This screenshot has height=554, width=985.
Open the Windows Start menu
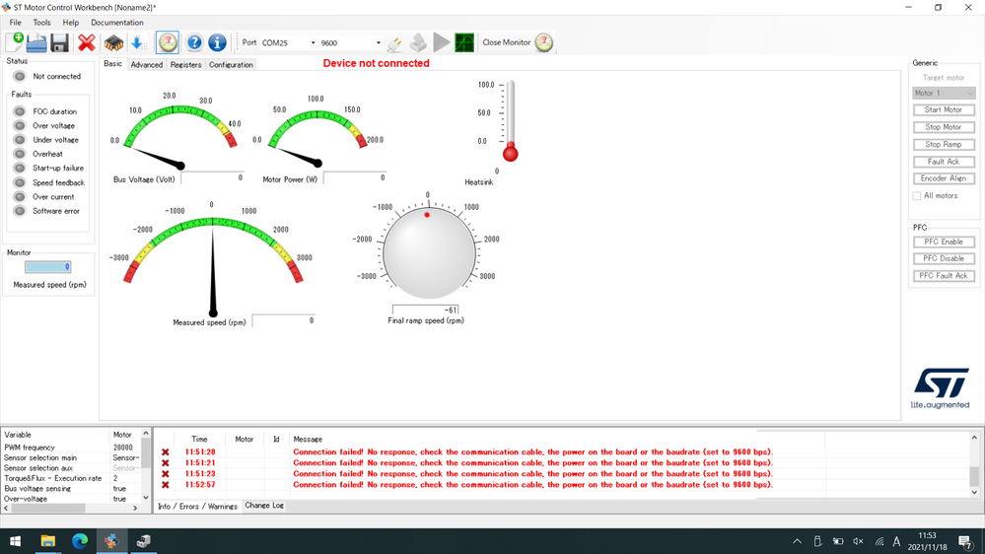tap(15, 541)
